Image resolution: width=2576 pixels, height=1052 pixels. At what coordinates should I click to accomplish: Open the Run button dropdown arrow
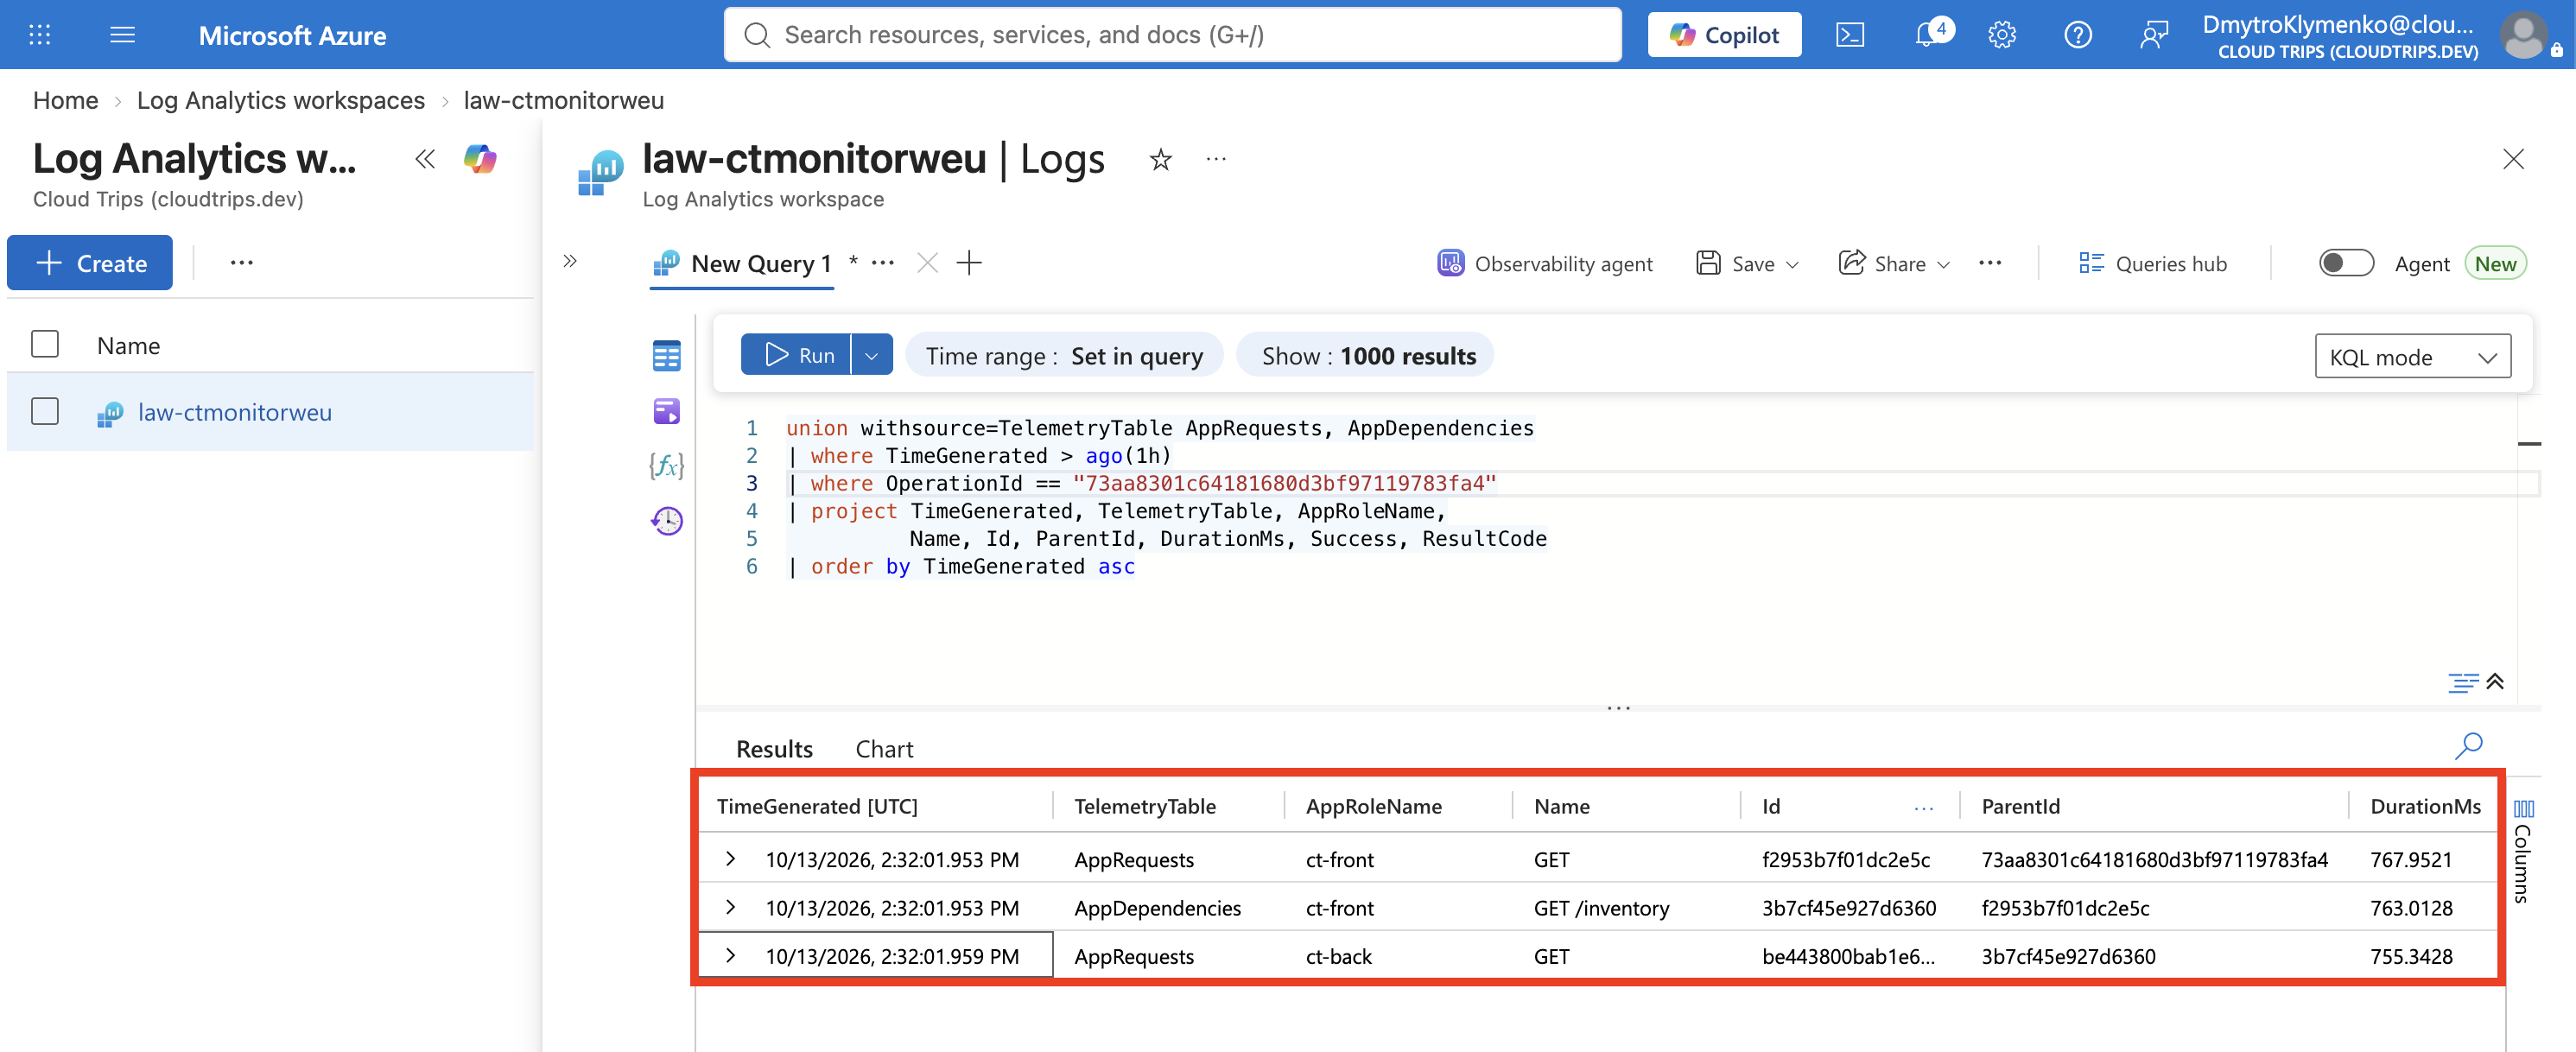coord(871,355)
